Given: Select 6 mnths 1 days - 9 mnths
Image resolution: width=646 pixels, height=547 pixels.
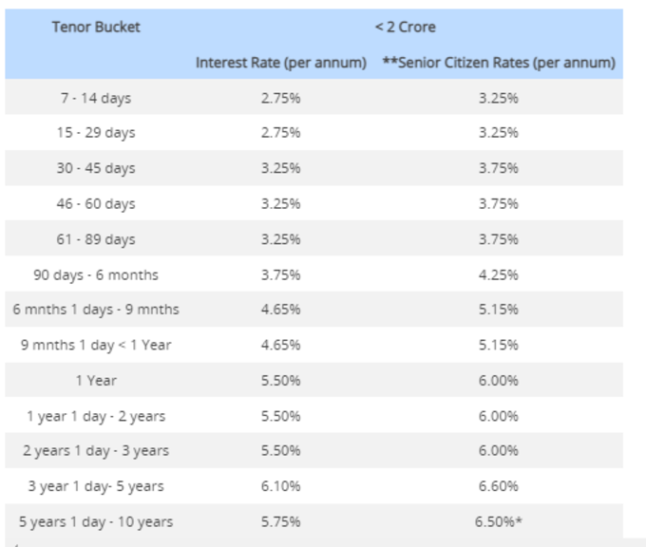Looking at the screenshot, I should (96, 310).
